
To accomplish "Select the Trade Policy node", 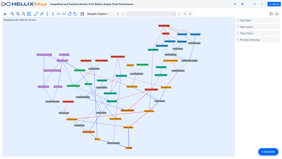I will (x=166, y=33).
